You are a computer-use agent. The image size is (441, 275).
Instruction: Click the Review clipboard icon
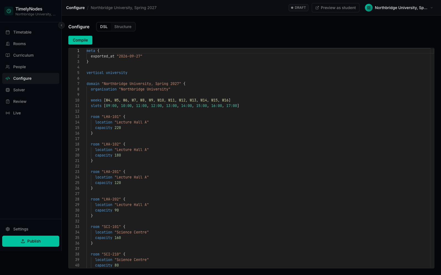tap(8, 101)
